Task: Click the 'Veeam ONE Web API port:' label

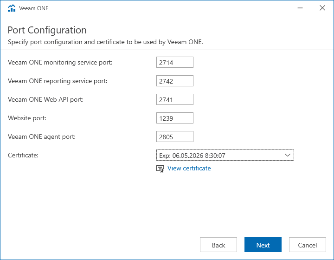Action: click(x=45, y=99)
